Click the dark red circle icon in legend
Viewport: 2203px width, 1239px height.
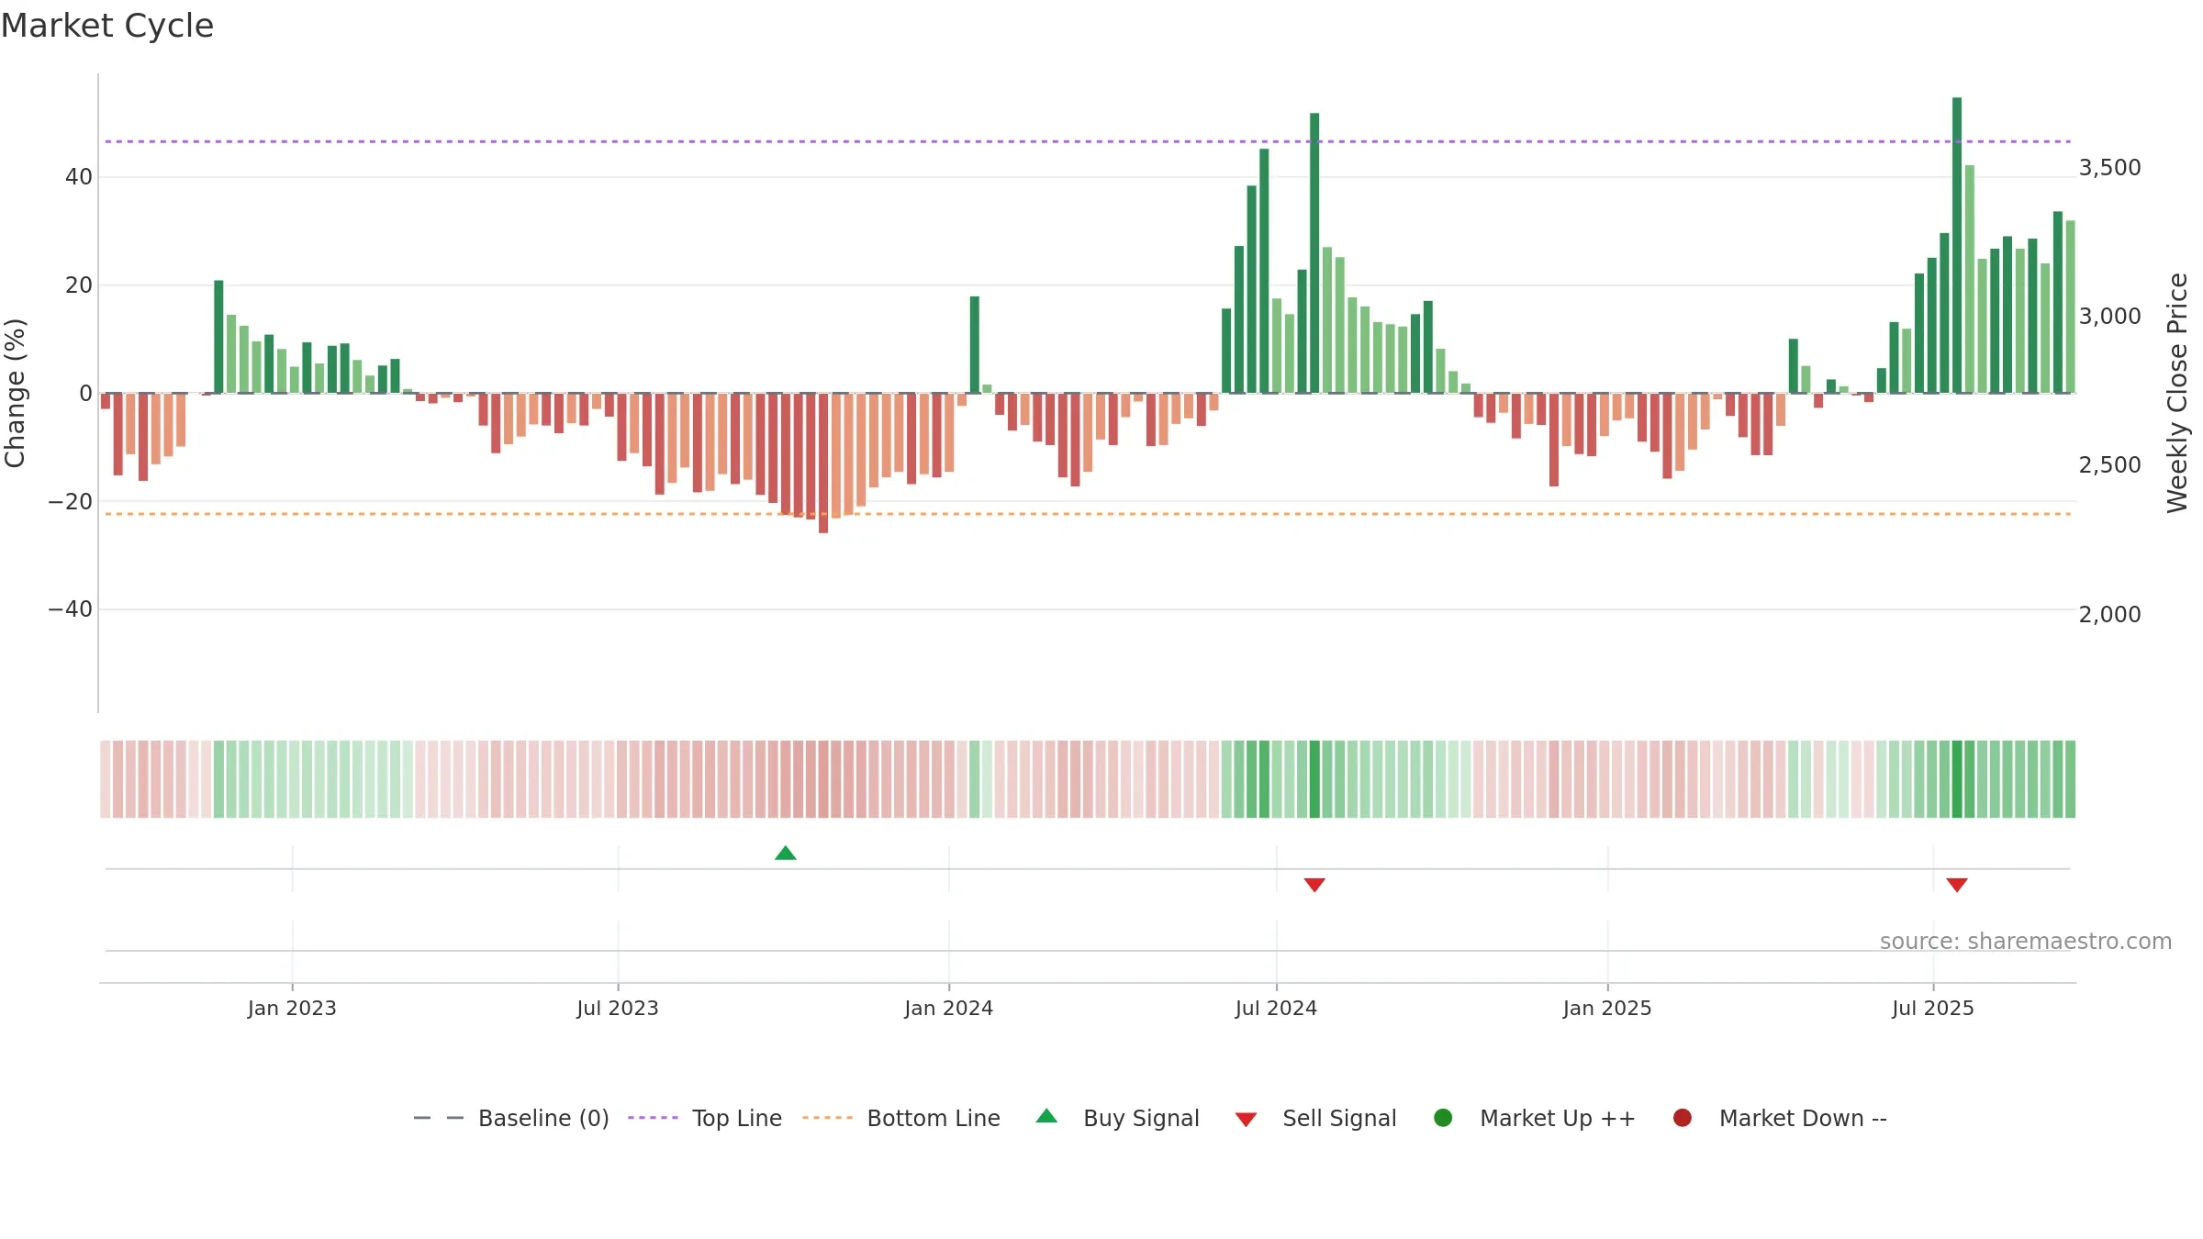(x=1683, y=1118)
